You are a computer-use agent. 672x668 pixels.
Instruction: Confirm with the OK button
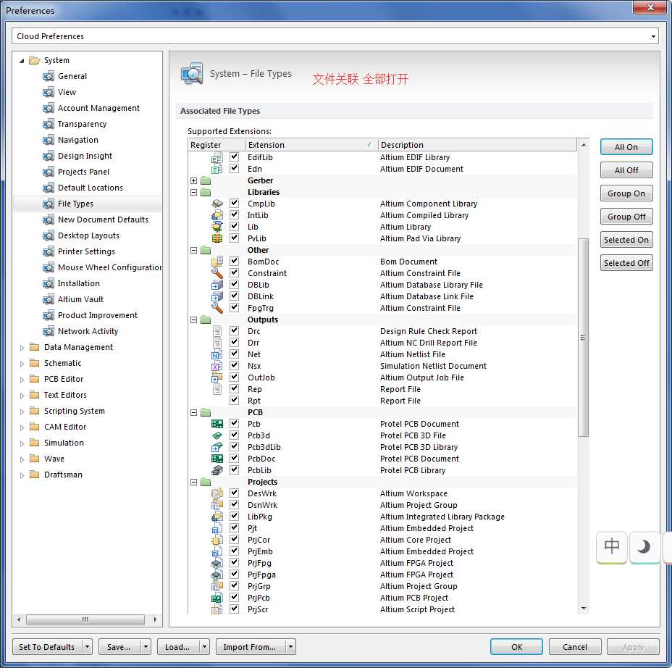516,646
